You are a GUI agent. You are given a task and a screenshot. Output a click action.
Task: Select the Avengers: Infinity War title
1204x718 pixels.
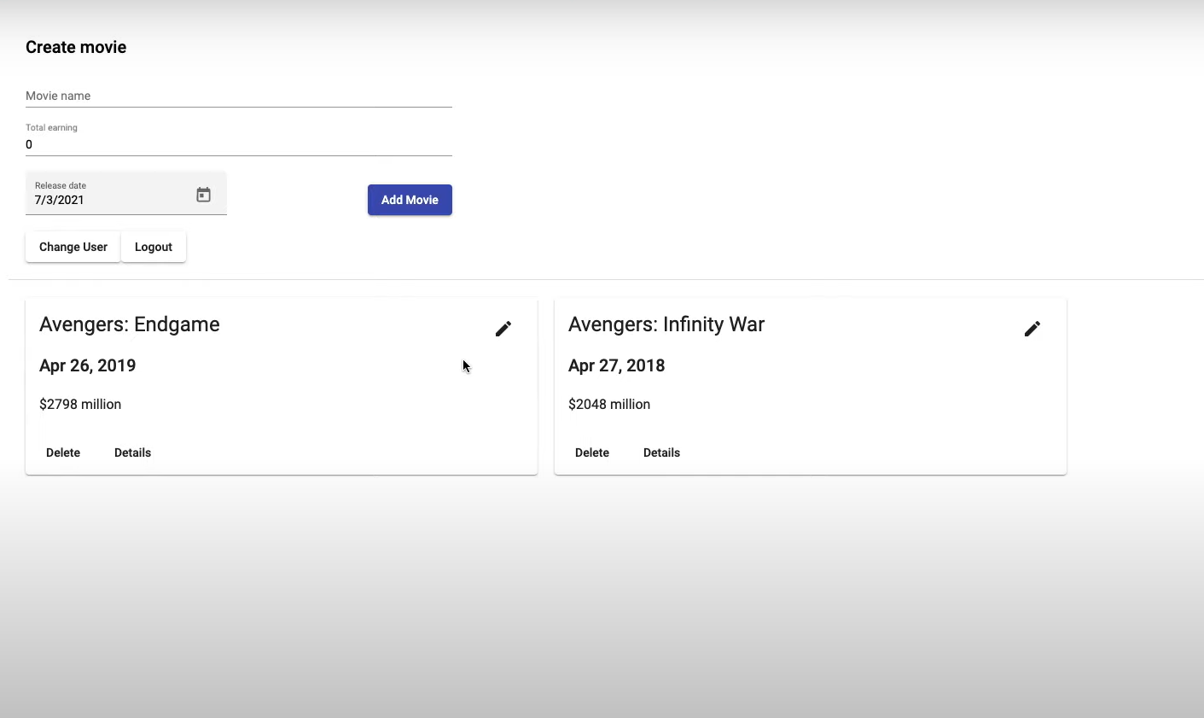pos(666,324)
